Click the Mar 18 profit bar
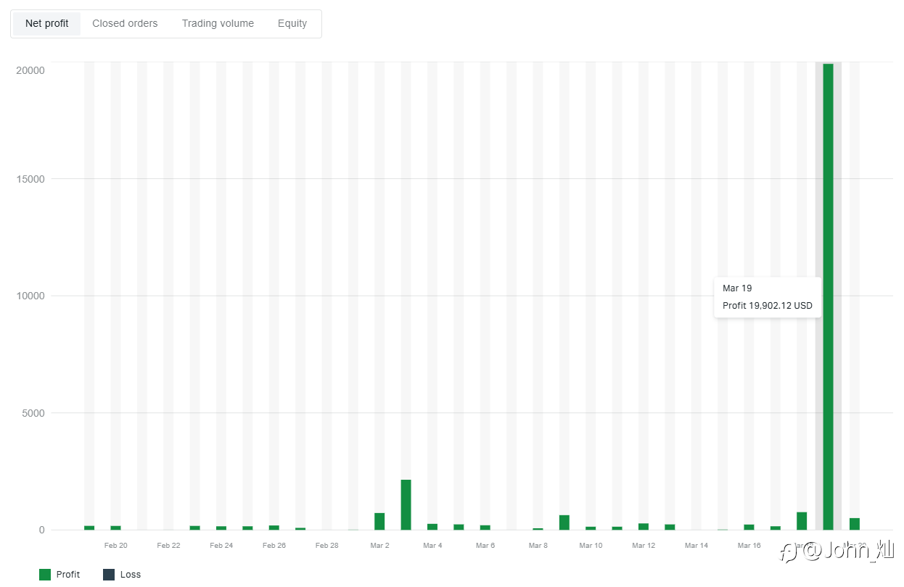Image resolution: width=904 pixels, height=587 pixels. 802,521
